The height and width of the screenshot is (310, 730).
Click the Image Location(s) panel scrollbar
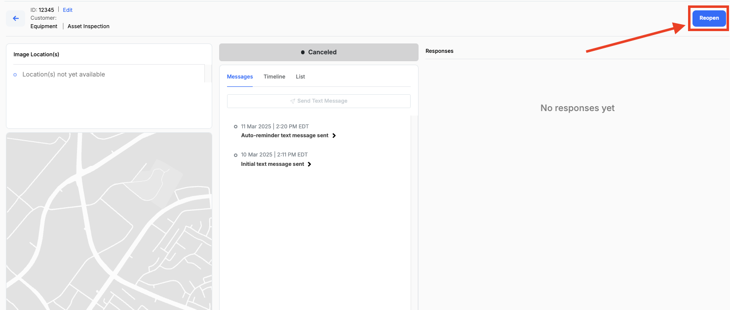pos(208,73)
